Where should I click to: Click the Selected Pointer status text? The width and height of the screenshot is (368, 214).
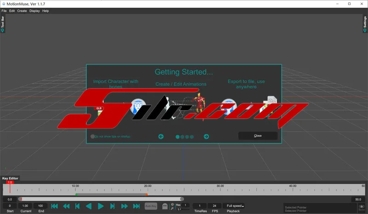point(295,209)
